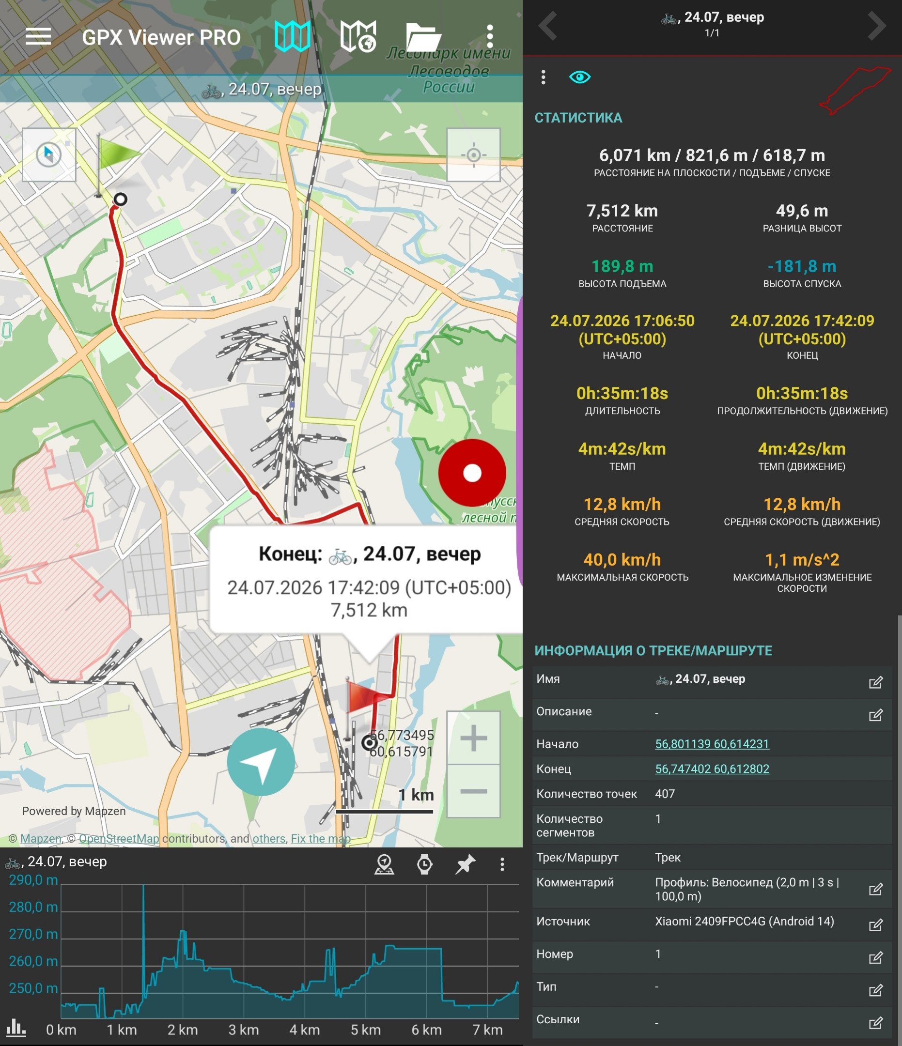Tap the Количество точек 407 row
This screenshot has width=902, height=1046.
(x=712, y=794)
